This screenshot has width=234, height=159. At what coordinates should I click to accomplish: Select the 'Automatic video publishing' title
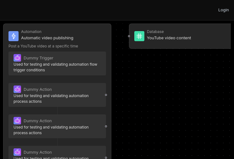pos(47,38)
